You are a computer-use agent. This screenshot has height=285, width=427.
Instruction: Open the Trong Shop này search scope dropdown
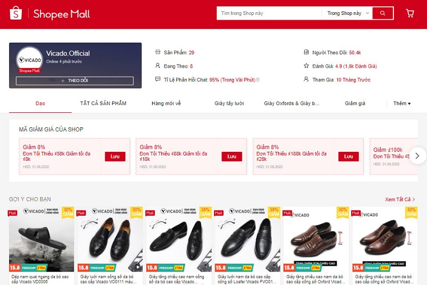[348, 13]
